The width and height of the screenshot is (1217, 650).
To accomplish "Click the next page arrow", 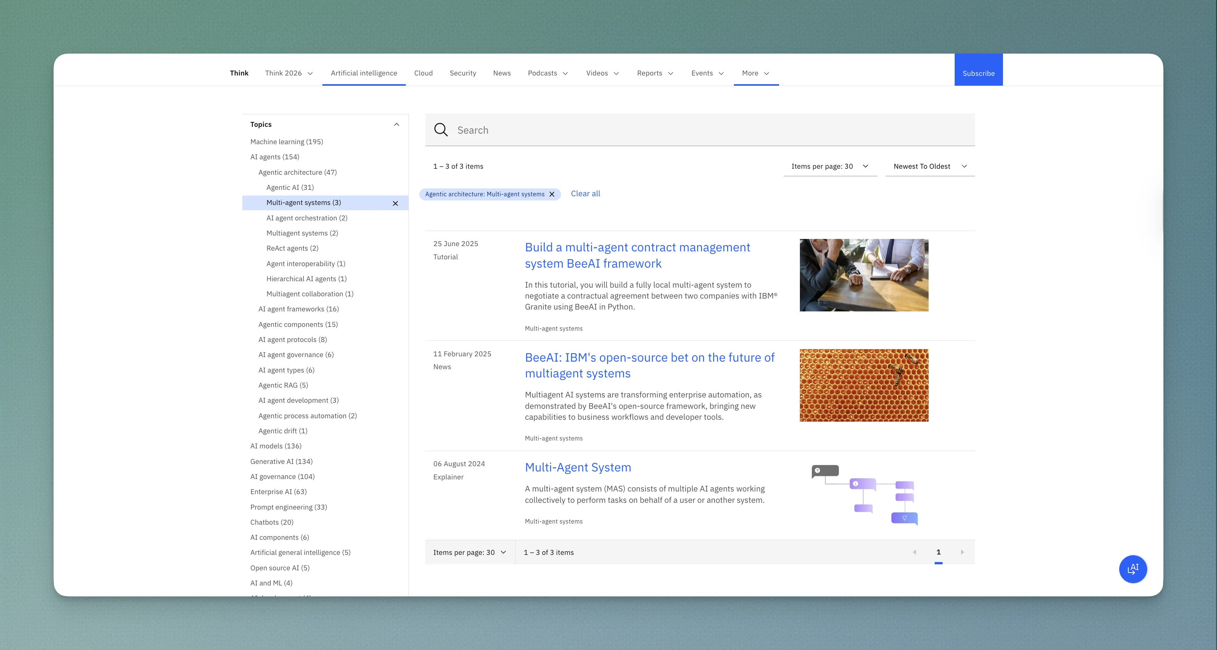I will (x=962, y=552).
